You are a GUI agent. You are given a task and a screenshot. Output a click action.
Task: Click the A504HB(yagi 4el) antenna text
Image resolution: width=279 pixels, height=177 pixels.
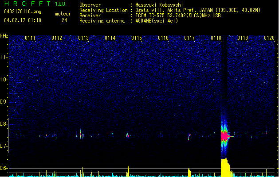pos(157,21)
